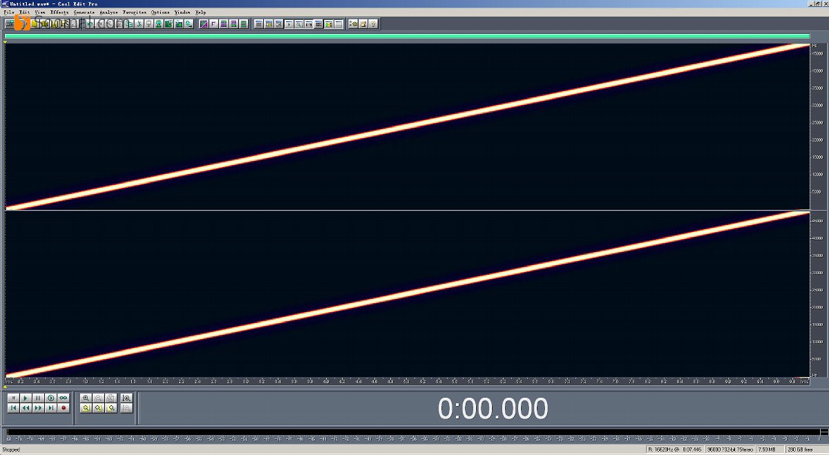829x455 pixels.
Task: Start playback with the Play button
Action: pos(26,398)
